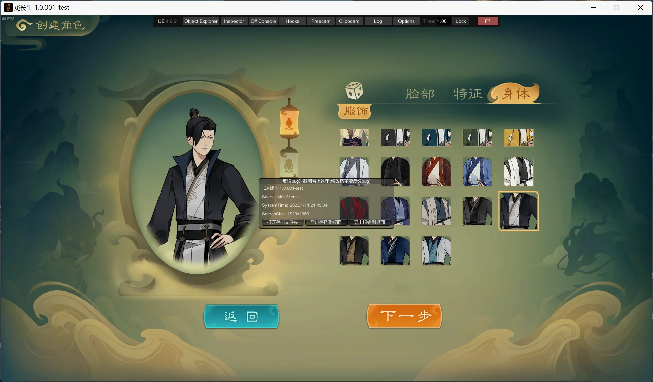Open the Log panel

point(378,21)
